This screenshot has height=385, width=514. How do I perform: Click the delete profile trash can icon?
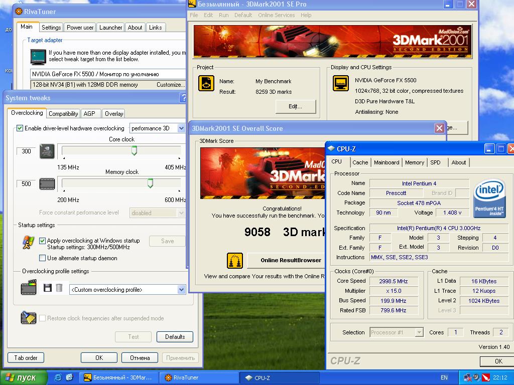[59, 288]
